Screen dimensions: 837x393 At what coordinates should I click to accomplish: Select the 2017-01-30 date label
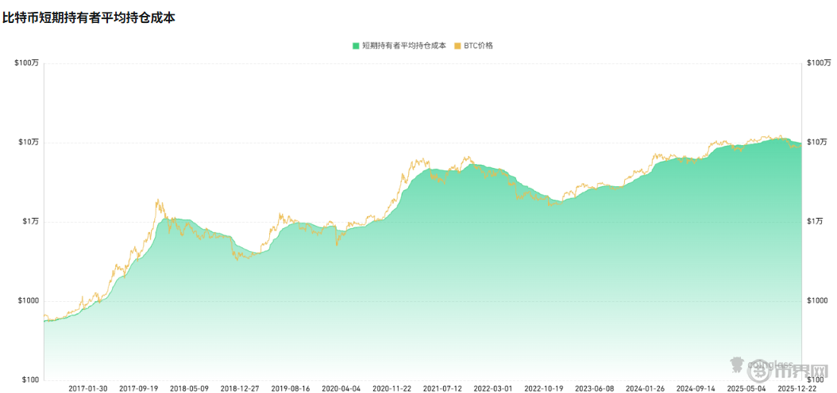click(88, 388)
